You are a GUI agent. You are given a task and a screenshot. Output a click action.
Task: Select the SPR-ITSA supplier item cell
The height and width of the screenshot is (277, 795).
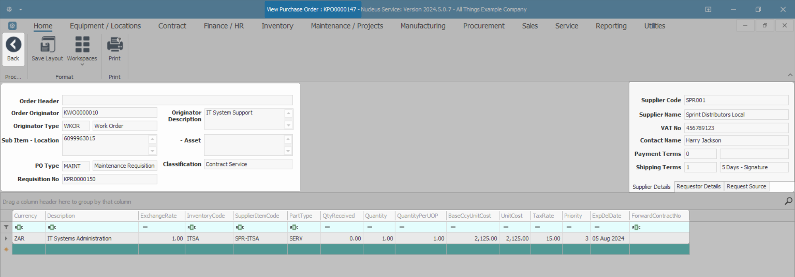tap(260, 238)
